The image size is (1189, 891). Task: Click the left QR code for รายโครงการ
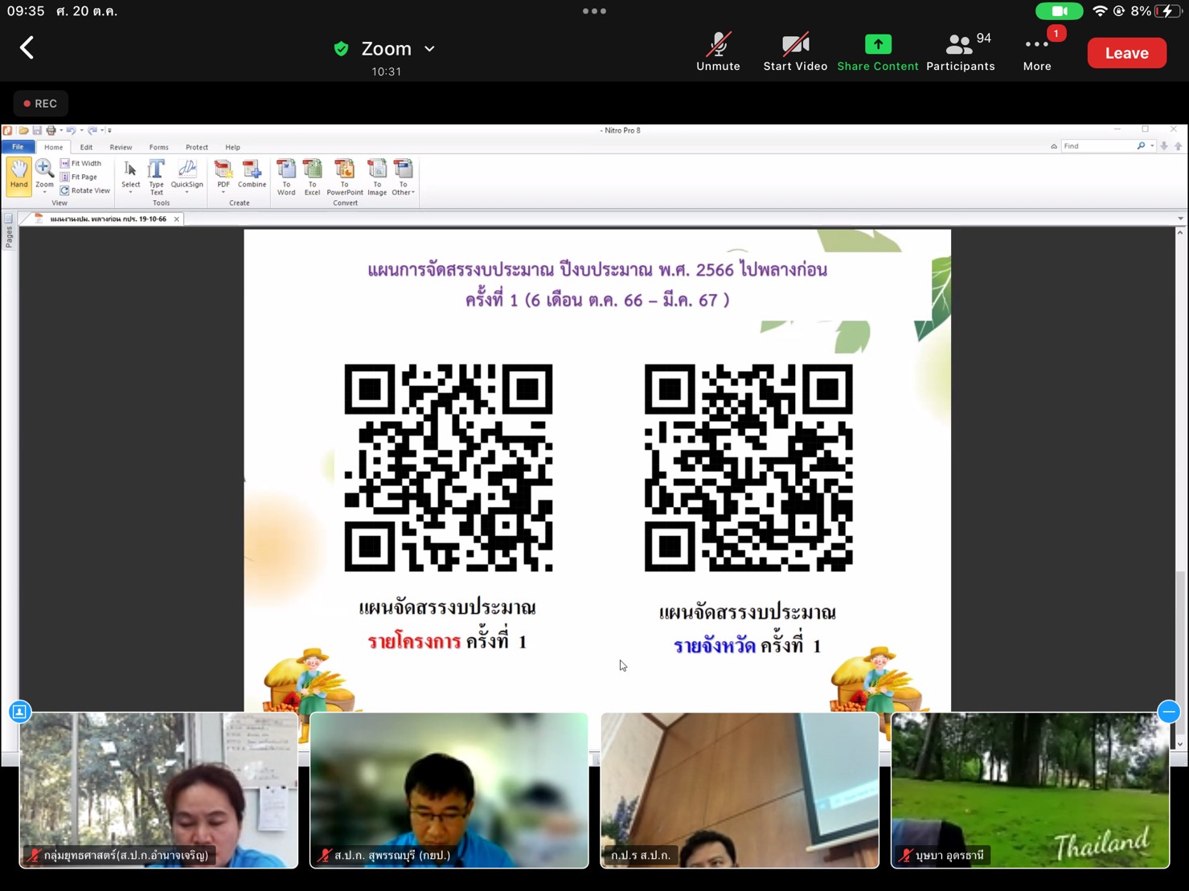point(449,468)
